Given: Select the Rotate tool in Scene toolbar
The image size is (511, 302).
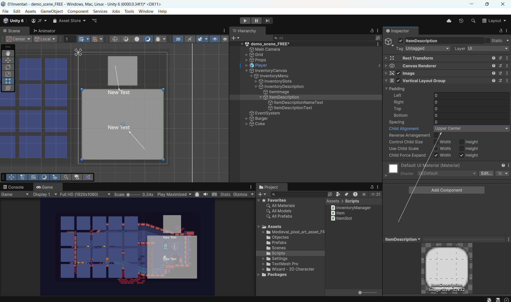Looking at the screenshot, I should [8, 67].
